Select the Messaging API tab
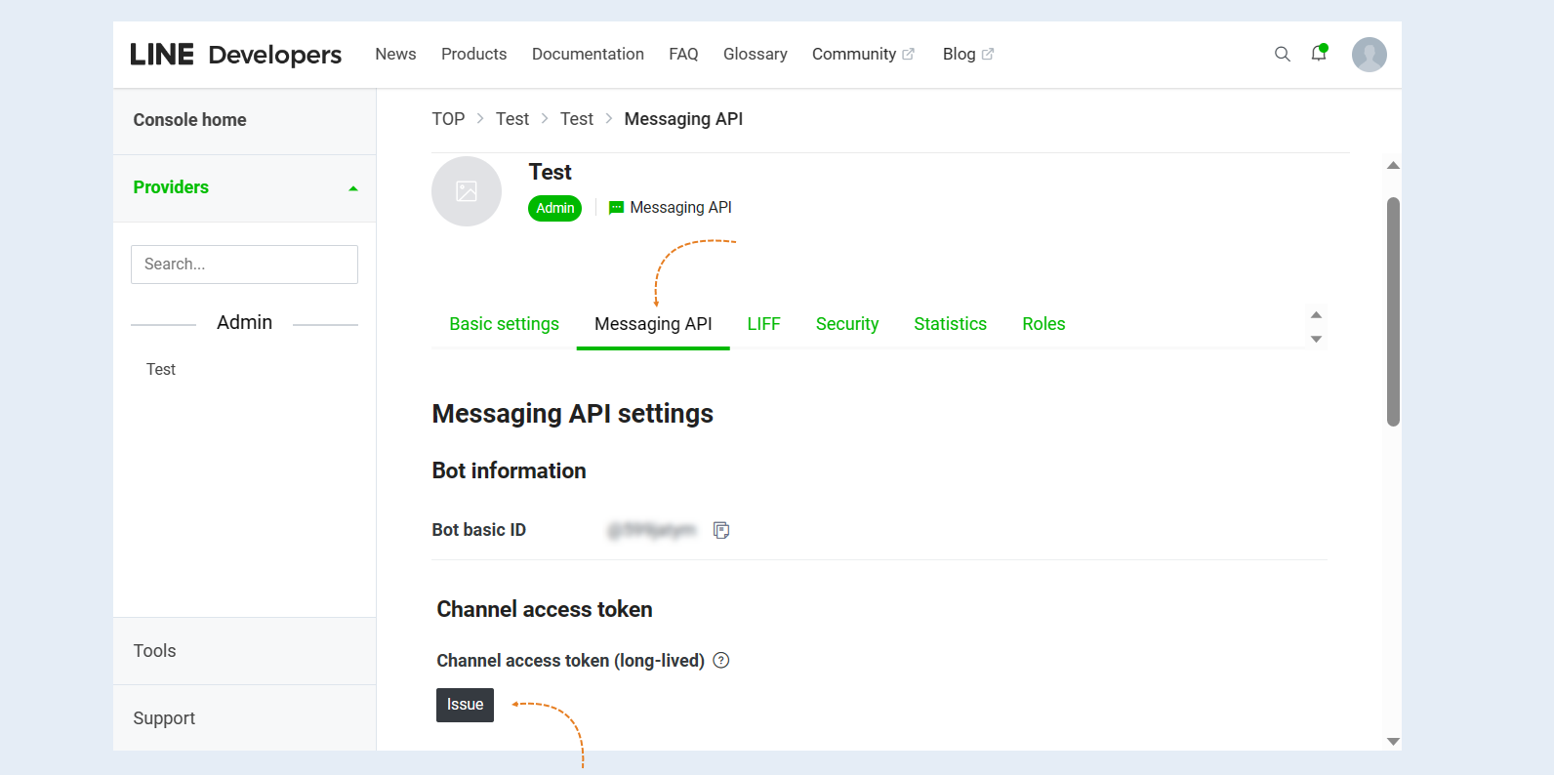The height and width of the screenshot is (775, 1554). click(x=653, y=324)
